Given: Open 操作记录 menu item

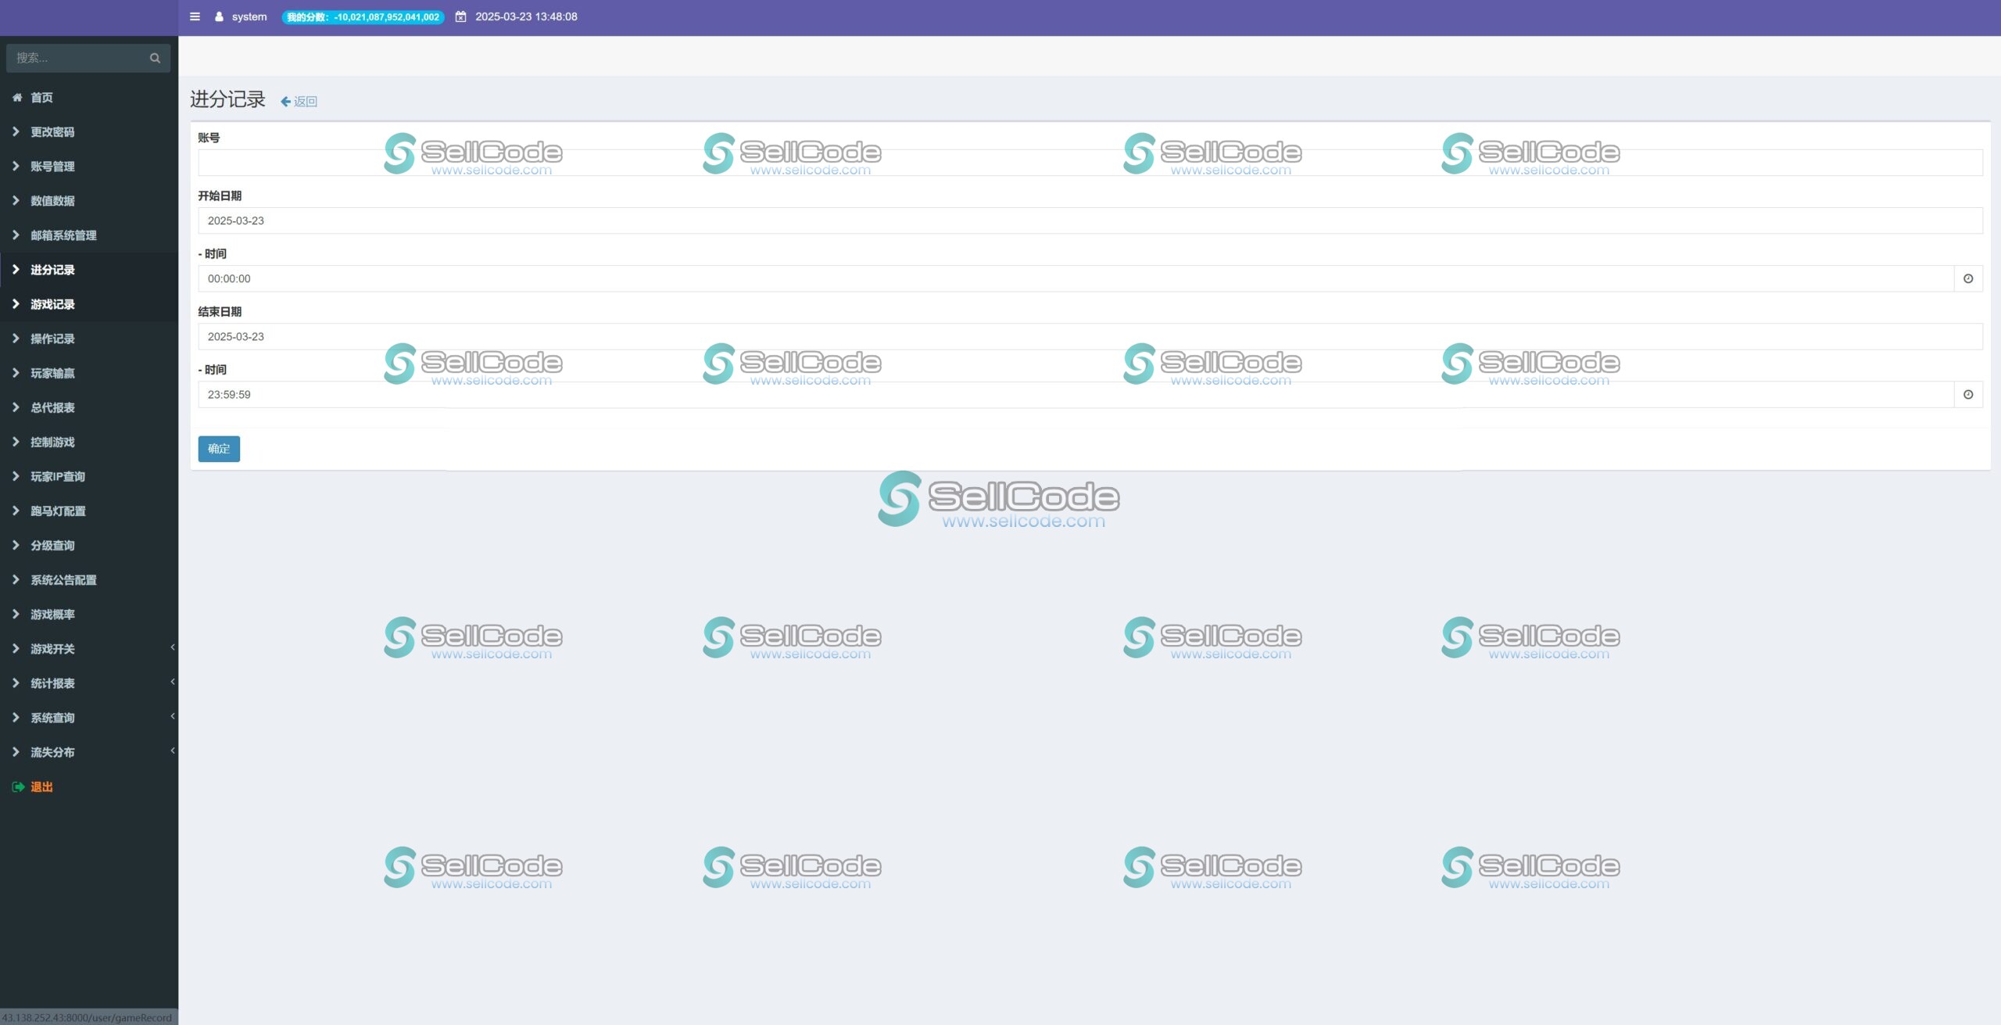Looking at the screenshot, I should pos(89,339).
